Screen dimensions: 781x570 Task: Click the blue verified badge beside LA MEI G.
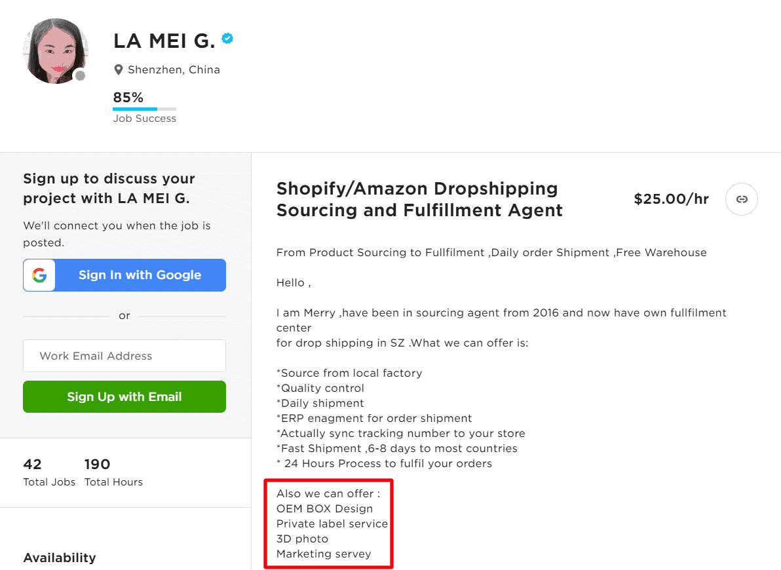pos(227,38)
